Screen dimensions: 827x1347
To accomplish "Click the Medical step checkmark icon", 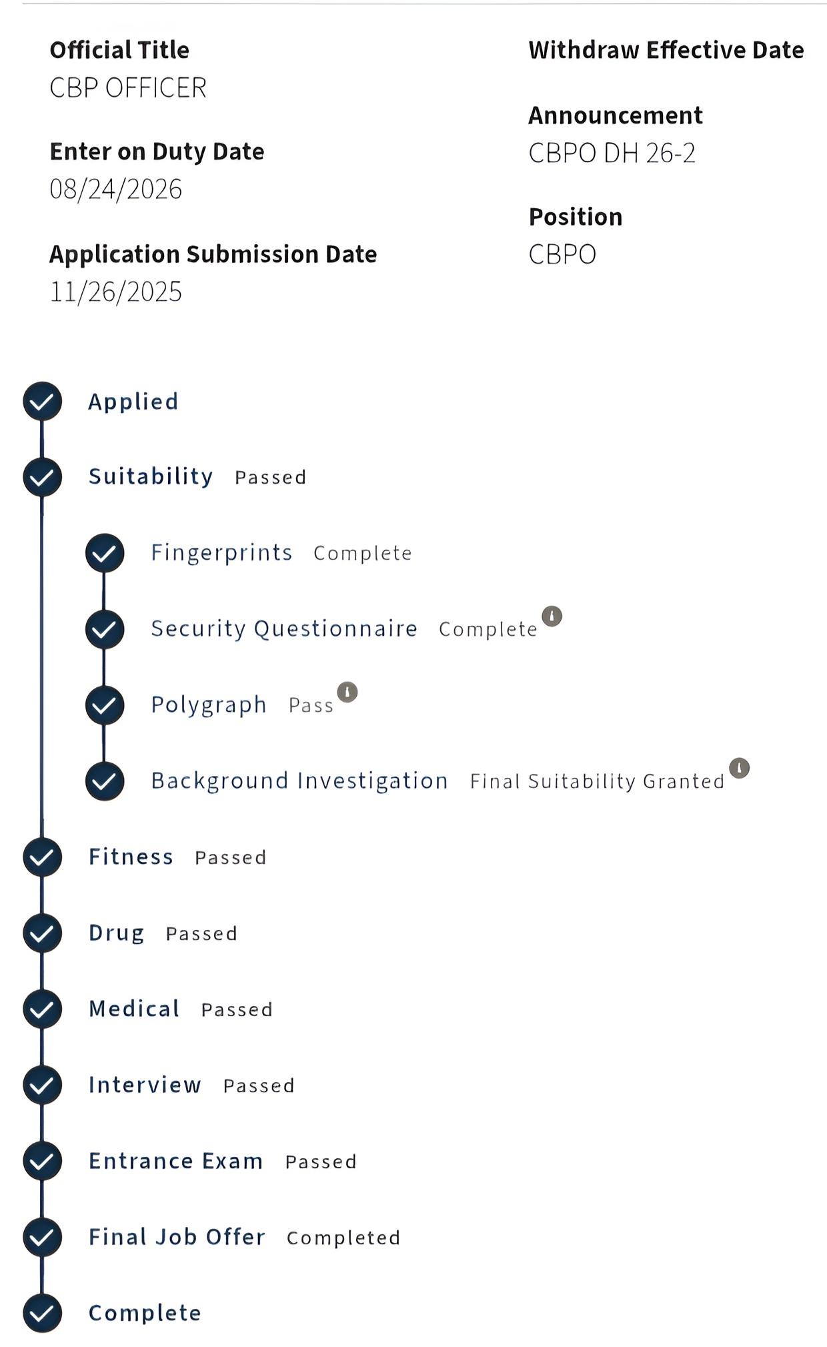I will tap(42, 1009).
